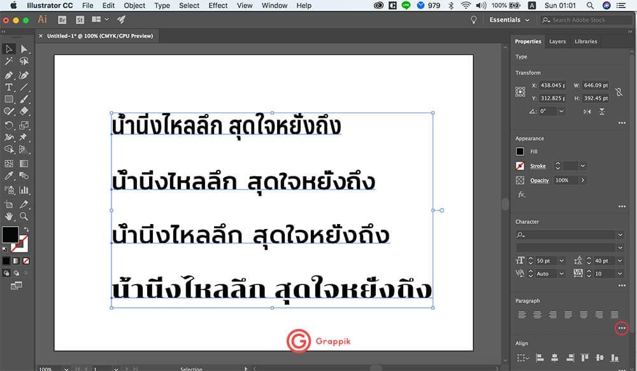Image resolution: width=637 pixels, height=371 pixels.
Task: Open the rotation angle dropdown in Transform
Action: tap(561, 111)
